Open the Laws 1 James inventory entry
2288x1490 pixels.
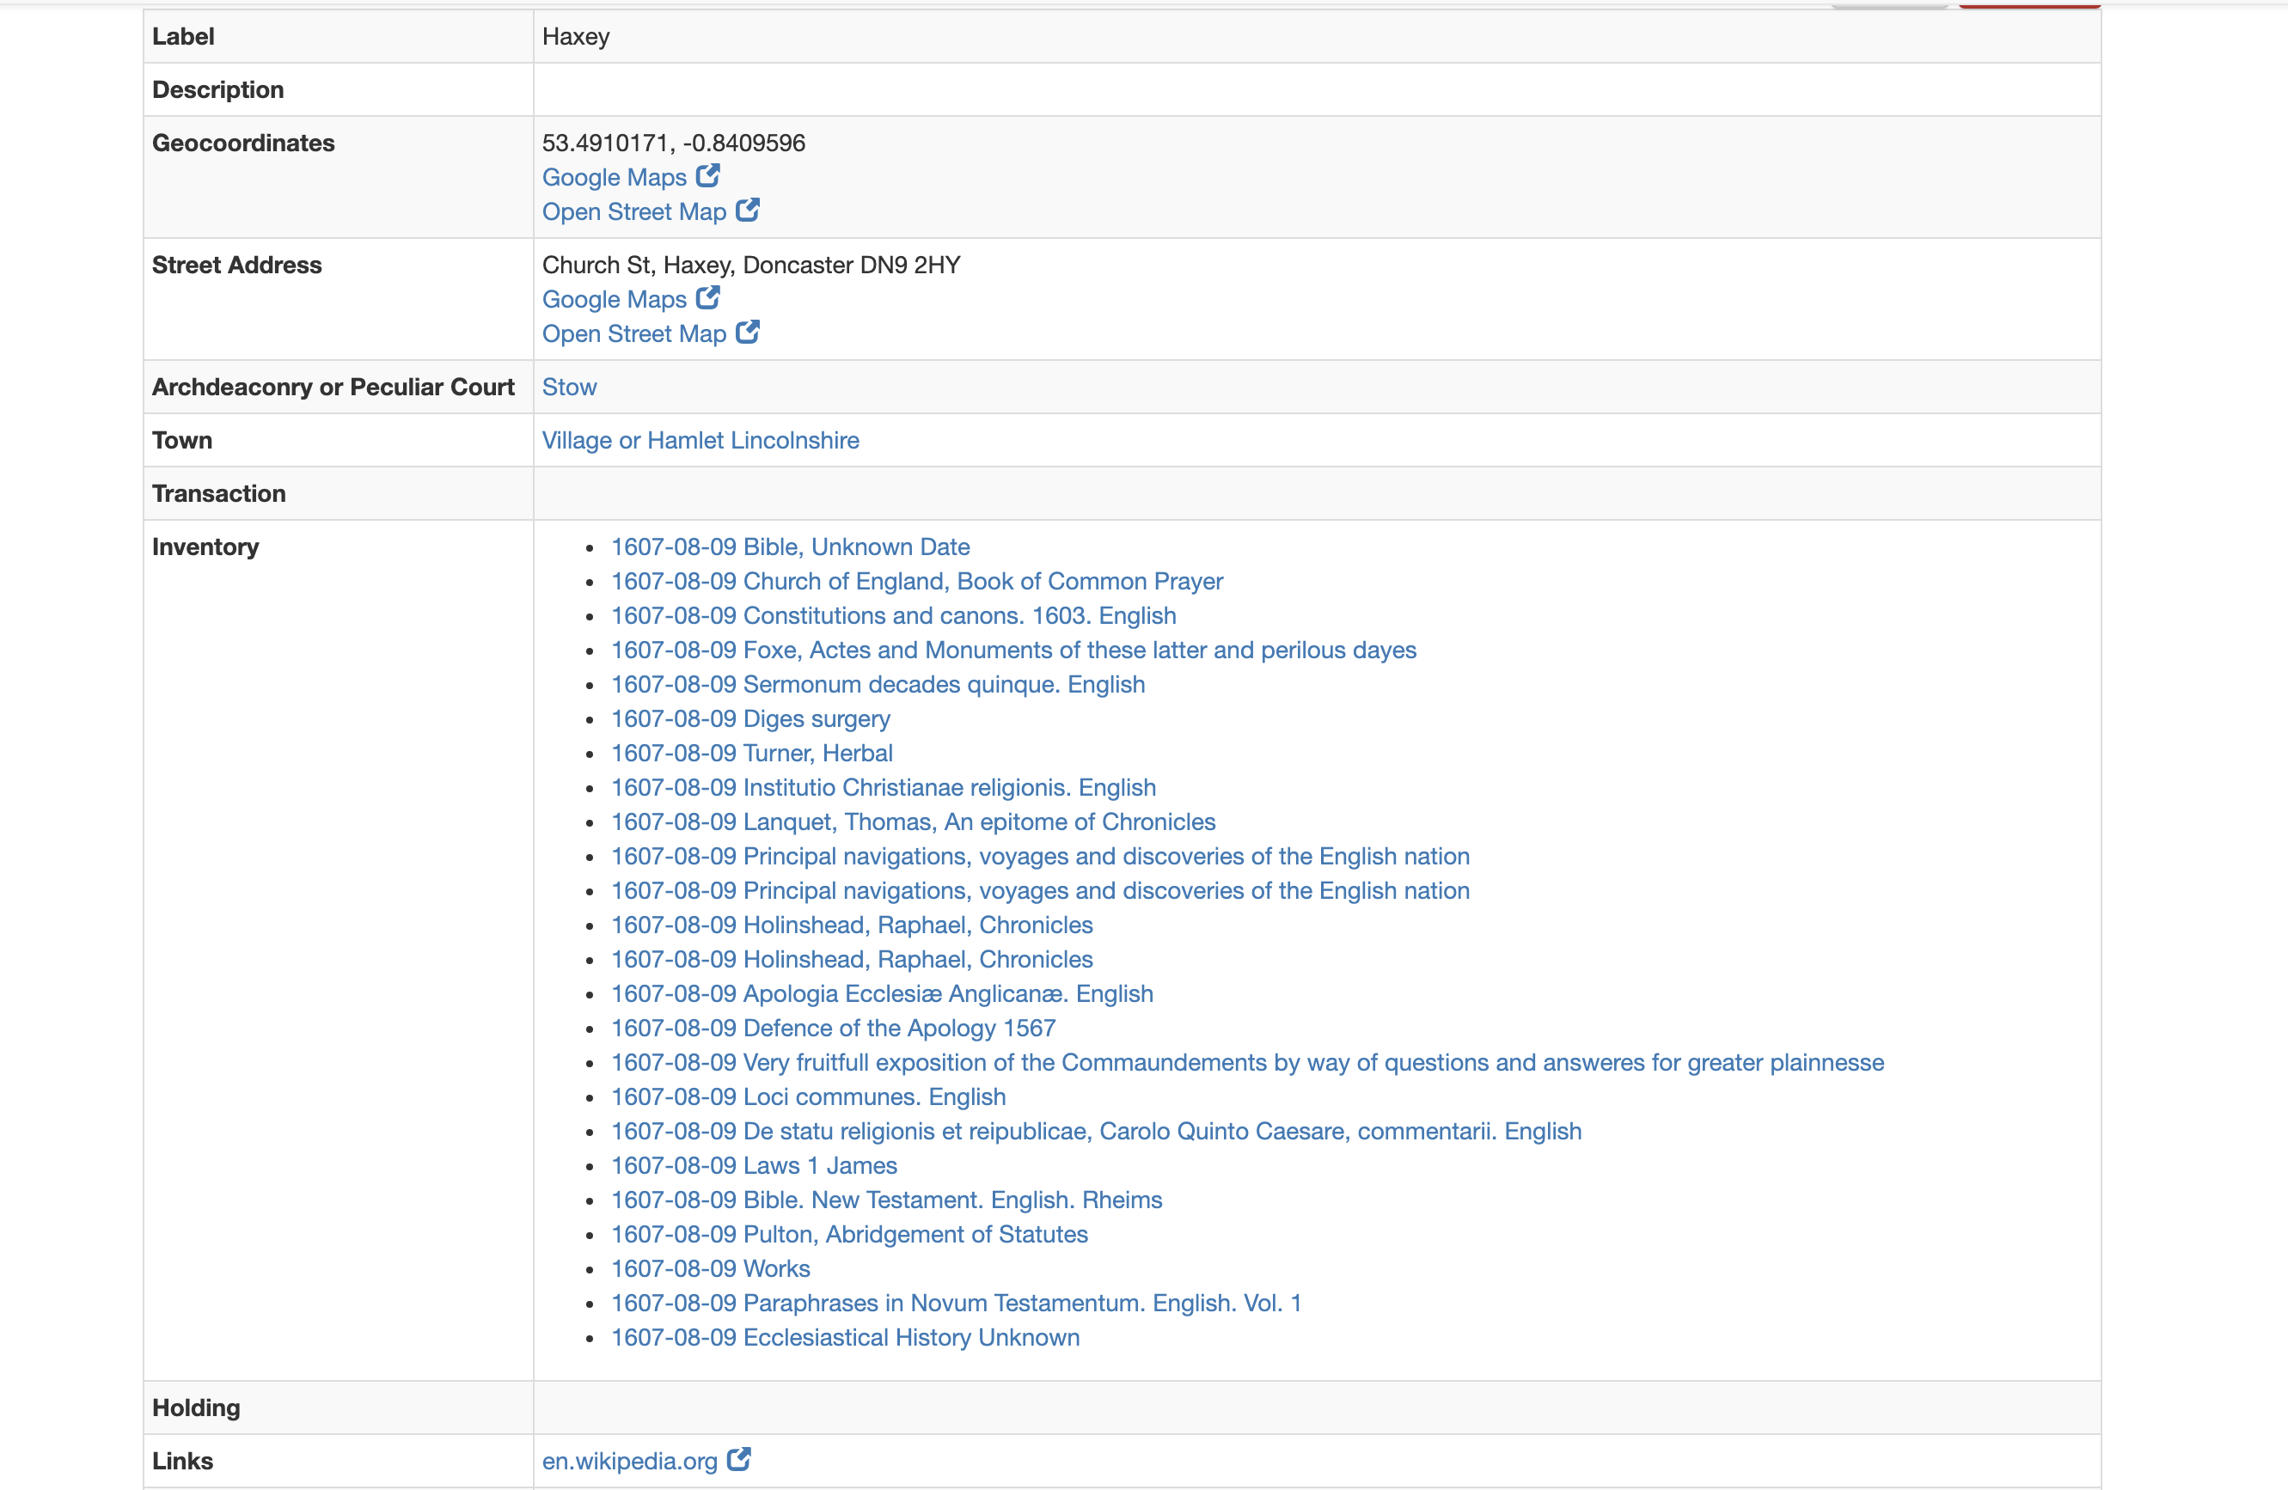tap(753, 1165)
